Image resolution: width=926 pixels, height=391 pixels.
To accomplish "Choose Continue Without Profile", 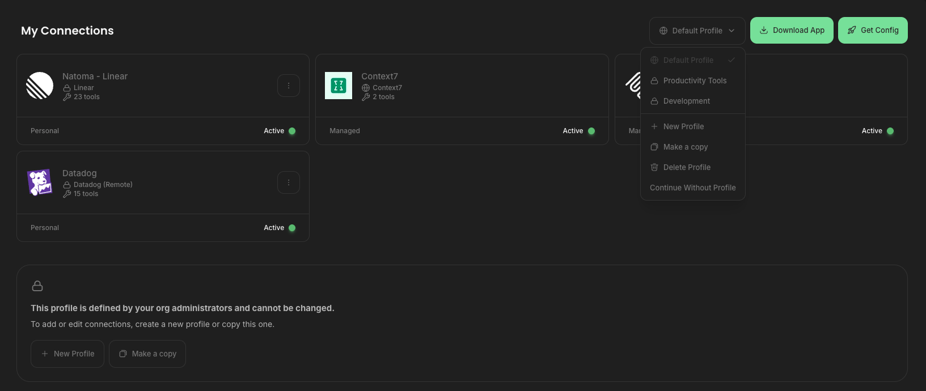I will point(693,188).
